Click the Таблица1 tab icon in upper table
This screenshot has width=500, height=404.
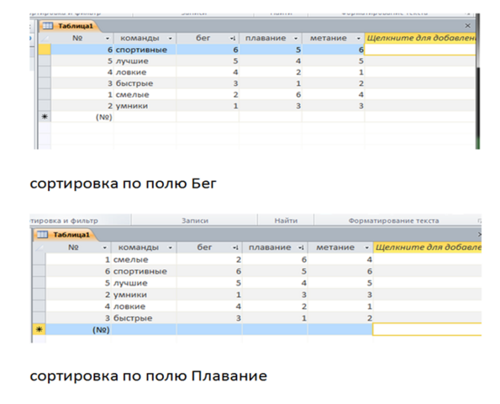point(48,26)
